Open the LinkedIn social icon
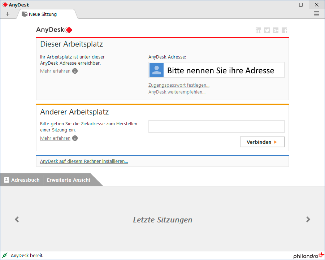The height and width of the screenshot is (260, 325). tap(258, 30)
